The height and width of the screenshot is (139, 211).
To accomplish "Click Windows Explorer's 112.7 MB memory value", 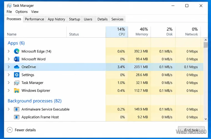I will tap(141, 91).
